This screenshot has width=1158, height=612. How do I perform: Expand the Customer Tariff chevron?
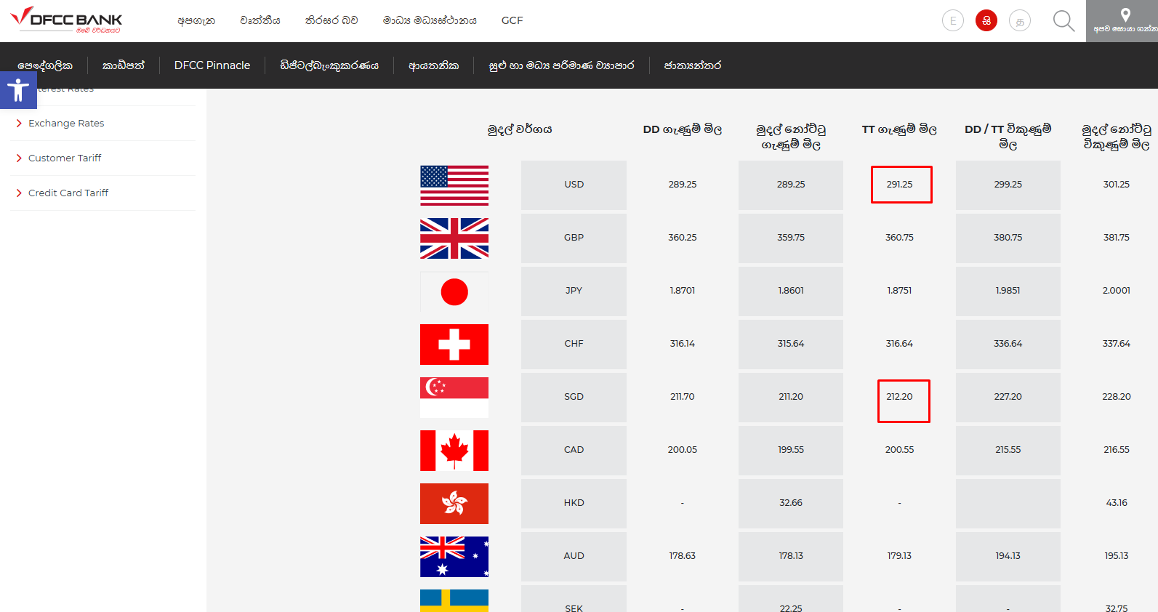click(x=19, y=158)
